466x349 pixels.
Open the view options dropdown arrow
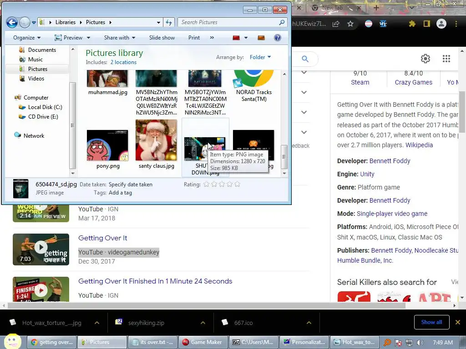246,38
